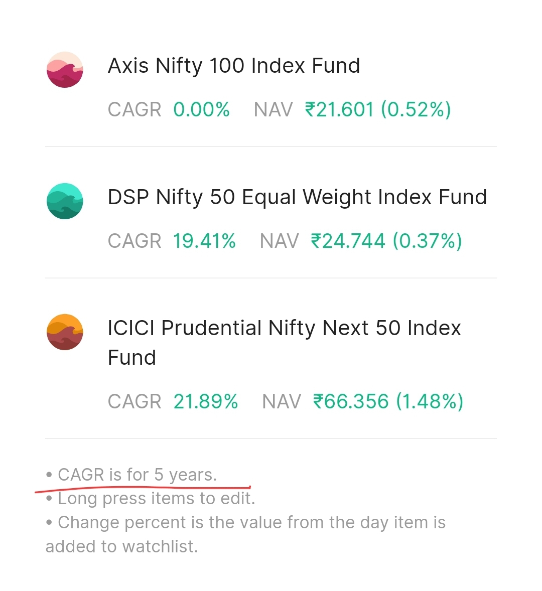Image resolution: width=542 pixels, height=591 pixels.
Task: Click the Axis Nifty 100 pink wave icon
Action: click(65, 70)
